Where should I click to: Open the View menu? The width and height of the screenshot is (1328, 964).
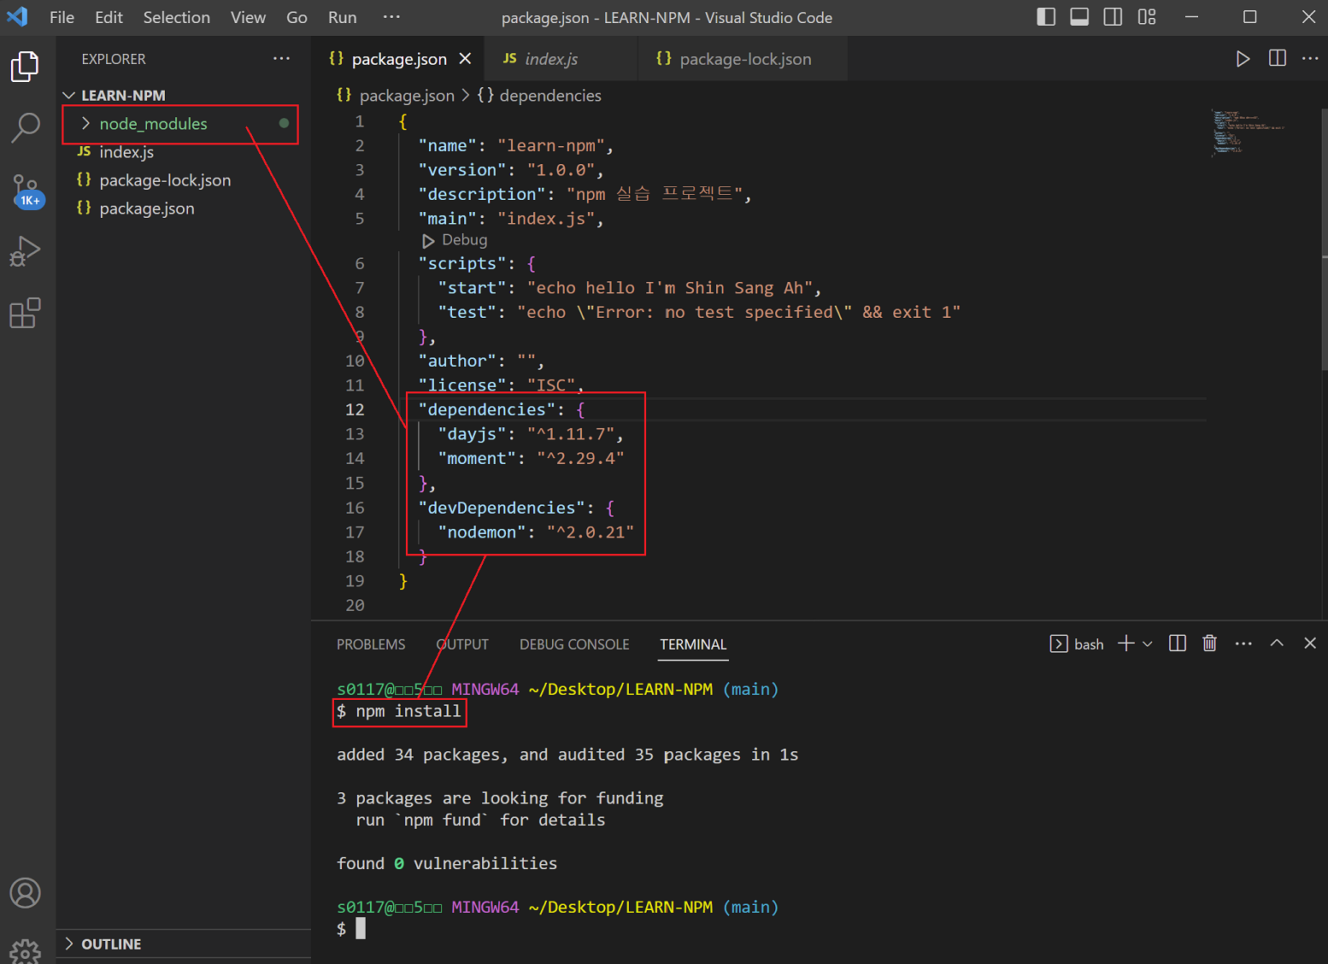click(x=248, y=17)
